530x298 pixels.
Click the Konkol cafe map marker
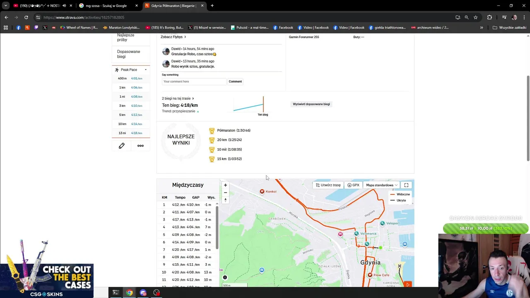click(262, 191)
